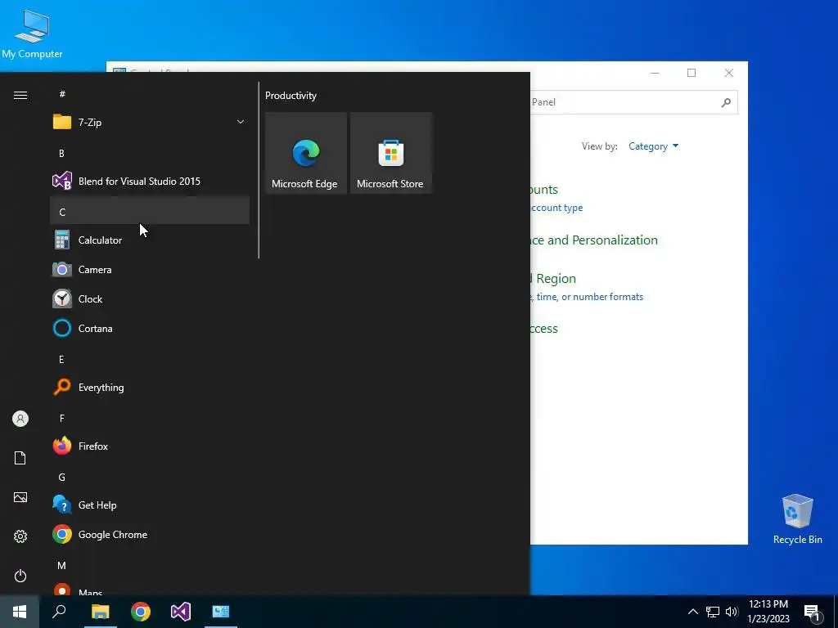838x628 pixels.
Task: Switch to Control Panel taskbar button
Action: tap(221, 612)
